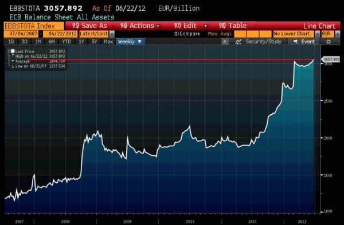344x225 pixels.
Task: Click the Average line legend marker
Action: (x=13, y=61)
